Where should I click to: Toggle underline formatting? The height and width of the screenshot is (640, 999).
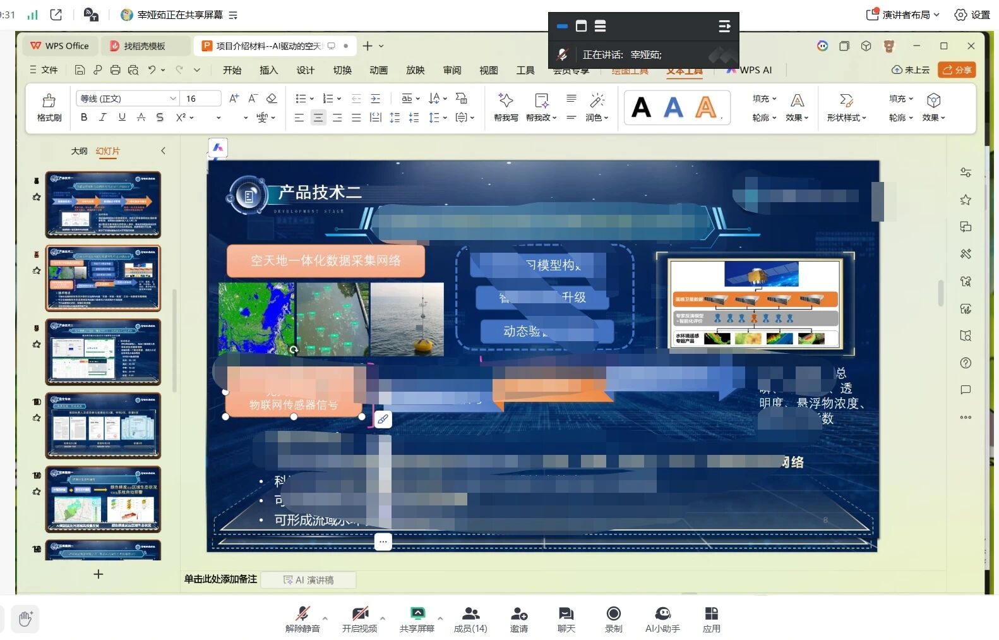click(x=122, y=118)
